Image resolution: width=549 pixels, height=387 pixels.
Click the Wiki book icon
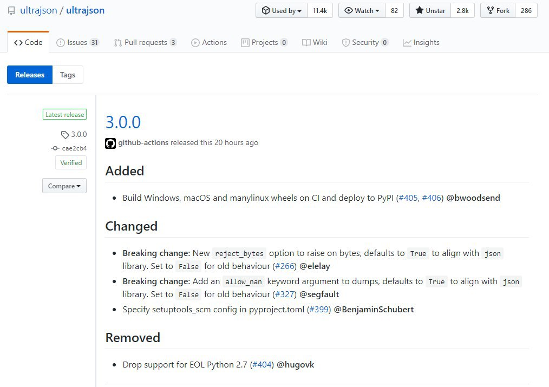click(306, 43)
